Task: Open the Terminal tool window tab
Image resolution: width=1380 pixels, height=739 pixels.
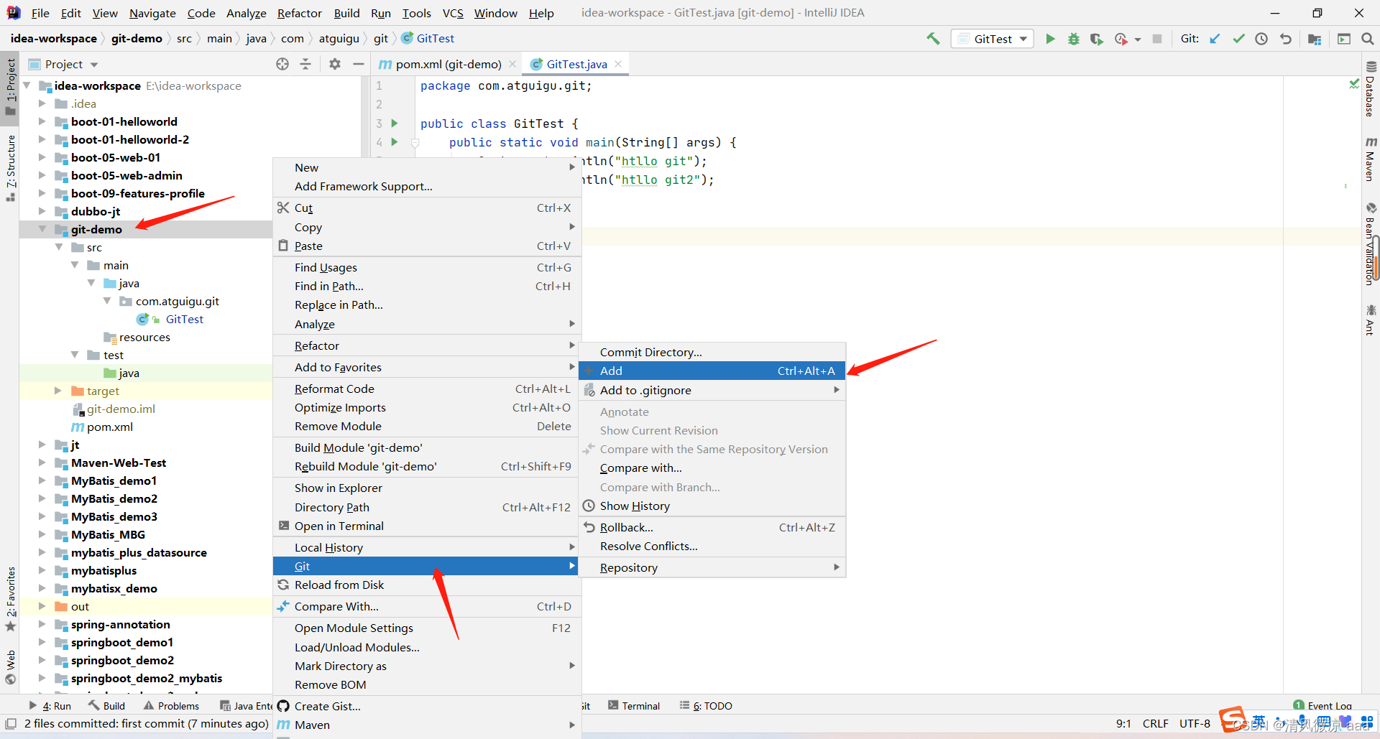Action: click(634, 706)
